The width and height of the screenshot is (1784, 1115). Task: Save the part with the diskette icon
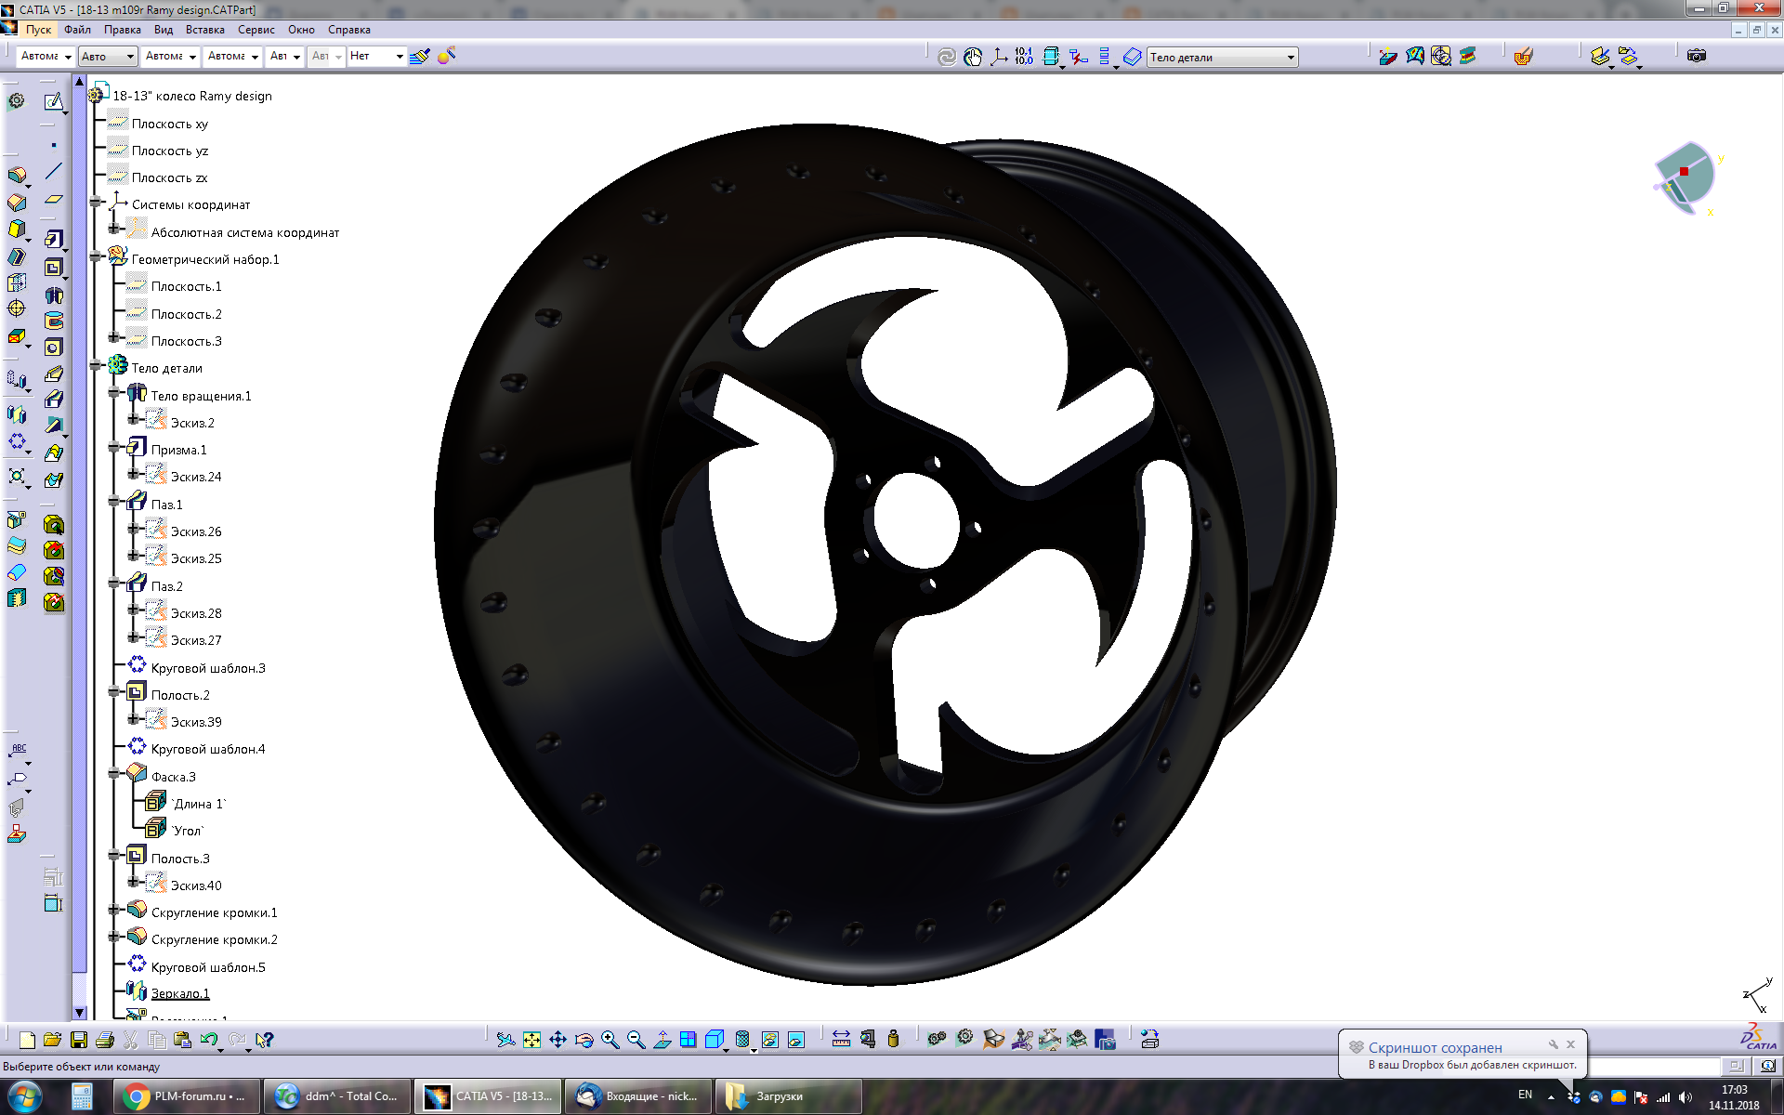(79, 1040)
